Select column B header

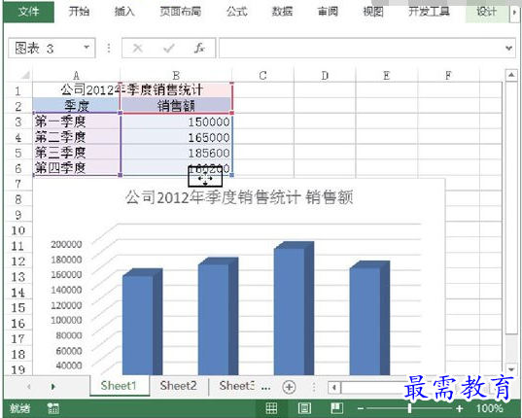[176, 75]
